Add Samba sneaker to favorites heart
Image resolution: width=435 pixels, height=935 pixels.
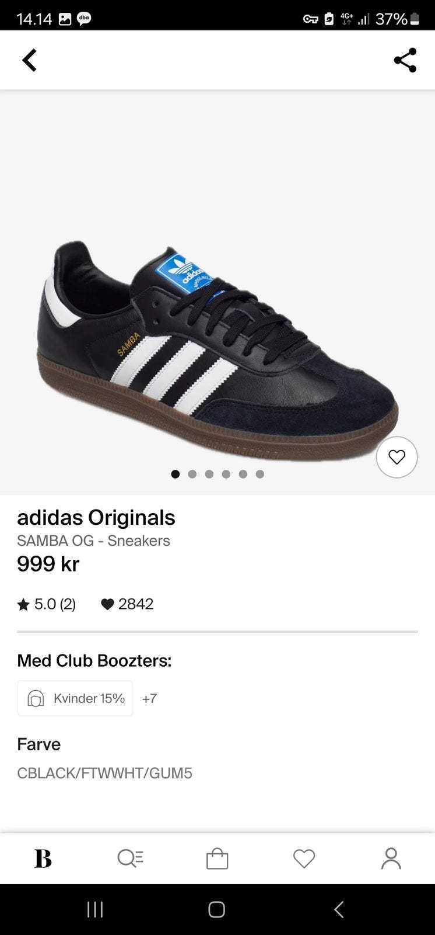tap(397, 457)
